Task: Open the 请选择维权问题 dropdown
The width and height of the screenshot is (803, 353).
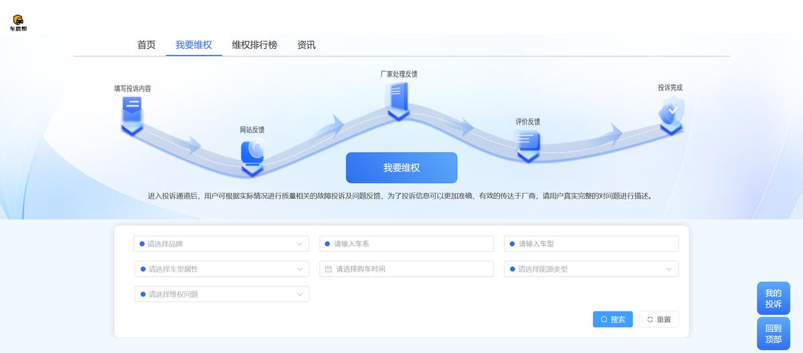Action: click(221, 294)
